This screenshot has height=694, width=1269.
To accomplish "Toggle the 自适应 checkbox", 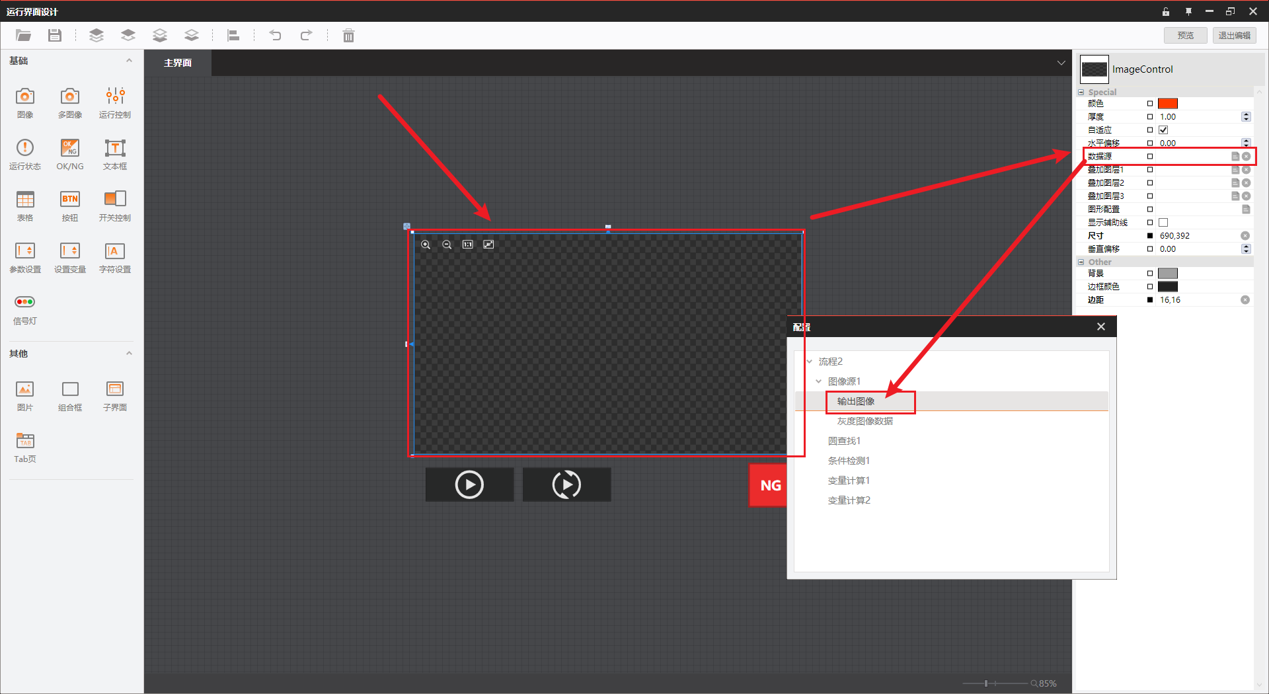I will [x=1163, y=130].
